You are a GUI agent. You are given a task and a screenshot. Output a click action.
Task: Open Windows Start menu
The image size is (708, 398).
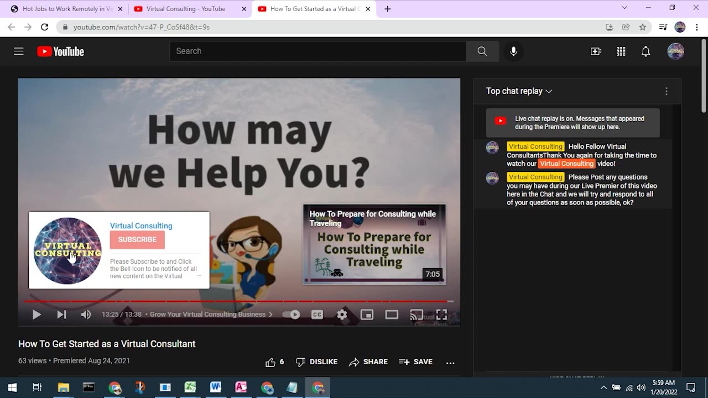tap(12, 387)
